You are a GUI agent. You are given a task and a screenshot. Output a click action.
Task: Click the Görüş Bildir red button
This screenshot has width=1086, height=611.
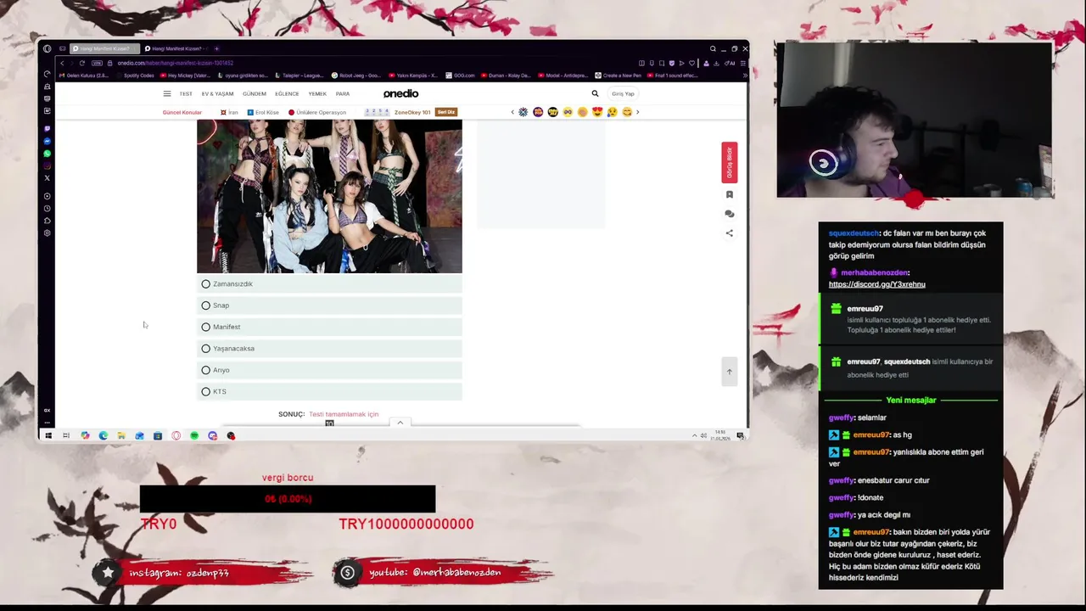tap(730, 162)
